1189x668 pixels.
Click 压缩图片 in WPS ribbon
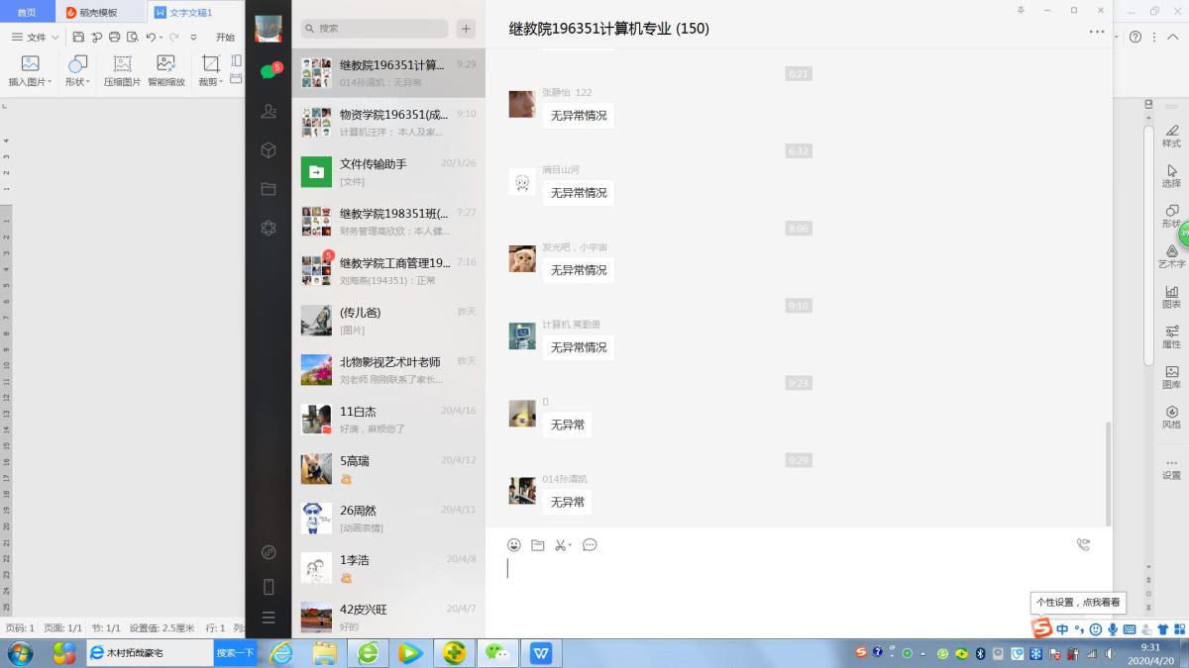coord(122,71)
